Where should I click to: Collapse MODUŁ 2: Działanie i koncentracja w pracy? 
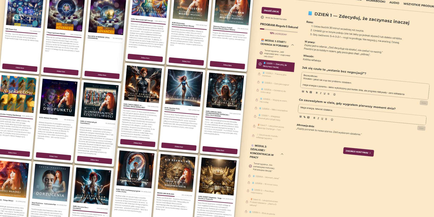282,154
